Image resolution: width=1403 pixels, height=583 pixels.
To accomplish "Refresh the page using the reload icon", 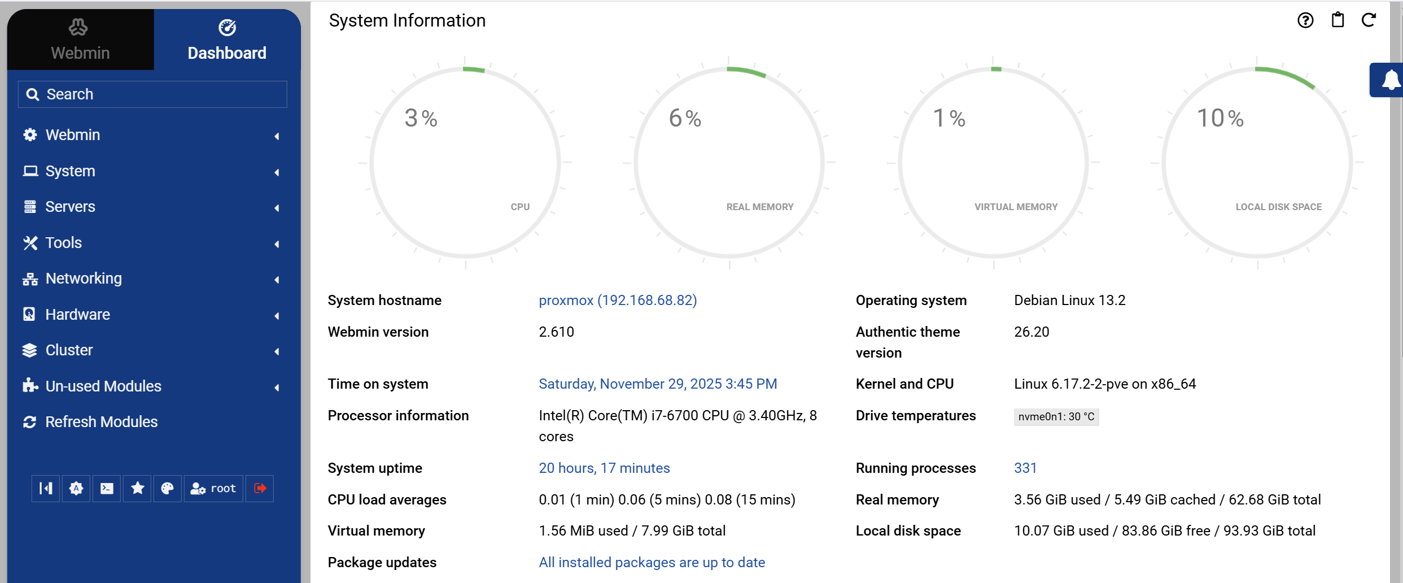I will pyautogui.click(x=1370, y=20).
